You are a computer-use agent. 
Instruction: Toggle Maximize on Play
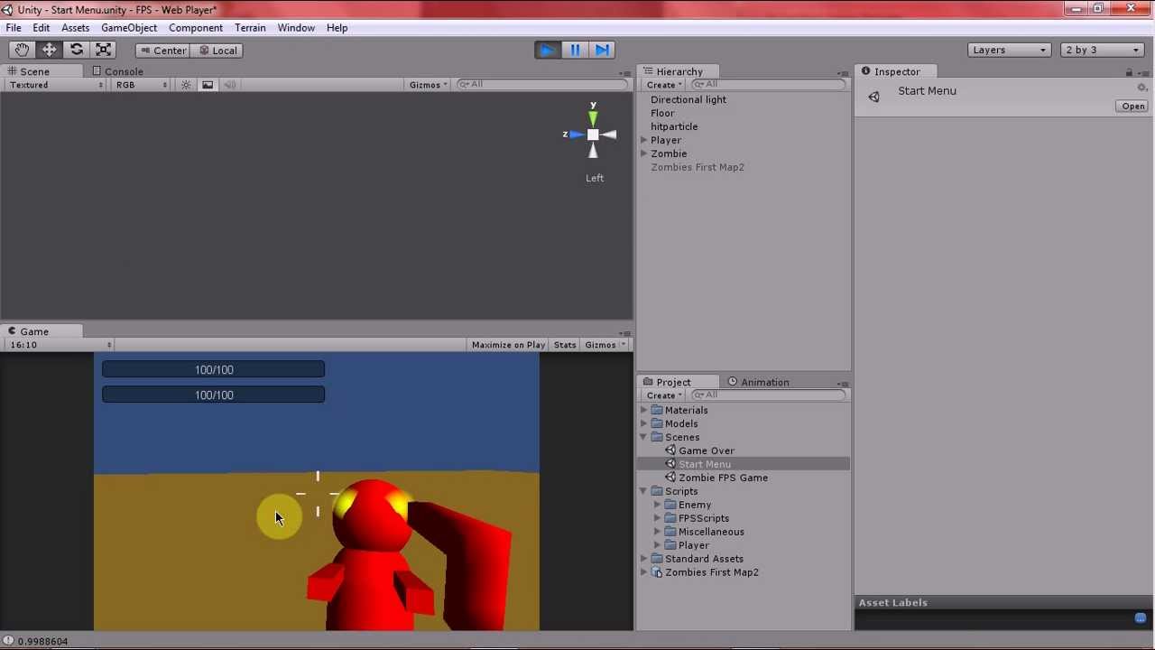click(508, 345)
